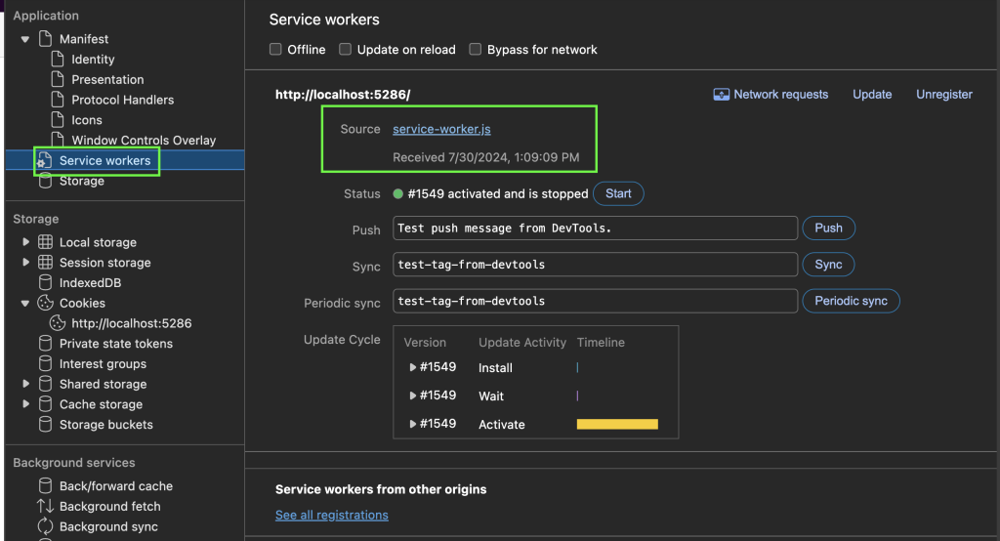The image size is (1000, 541).
Task: Click the Wait timeline marker
Action: [577, 395]
